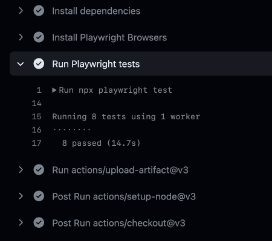Select the 'Install dependencies' step label
The image size is (272, 241).
pyautogui.click(x=96, y=11)
